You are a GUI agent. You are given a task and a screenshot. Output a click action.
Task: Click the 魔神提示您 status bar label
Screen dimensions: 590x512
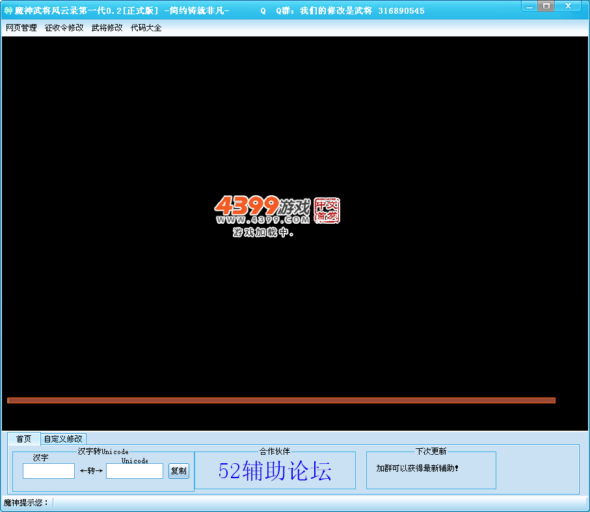click(26, 503)
